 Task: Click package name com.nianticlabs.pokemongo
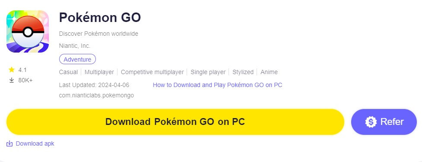point(96,95)
